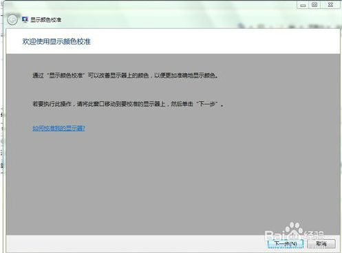Maximize the 显示颜色校准 window
Viewport: 342px width, 253px height.
pos(314,5)
